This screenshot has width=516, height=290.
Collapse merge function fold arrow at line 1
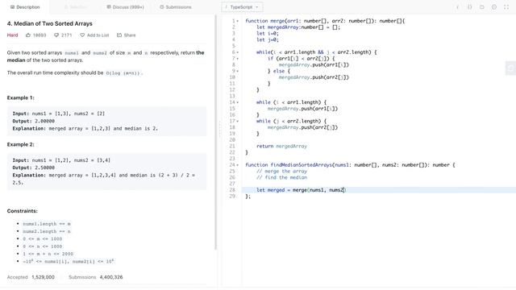(x=238, y=21)
